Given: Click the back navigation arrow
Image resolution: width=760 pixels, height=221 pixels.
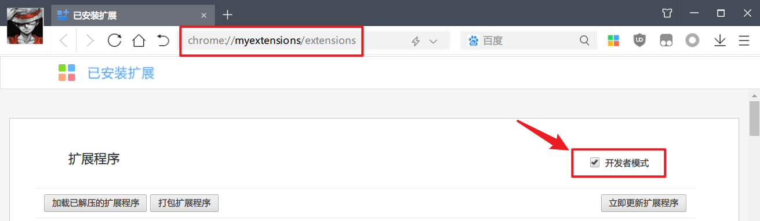Looking at the screenshot, I should 64,40.
